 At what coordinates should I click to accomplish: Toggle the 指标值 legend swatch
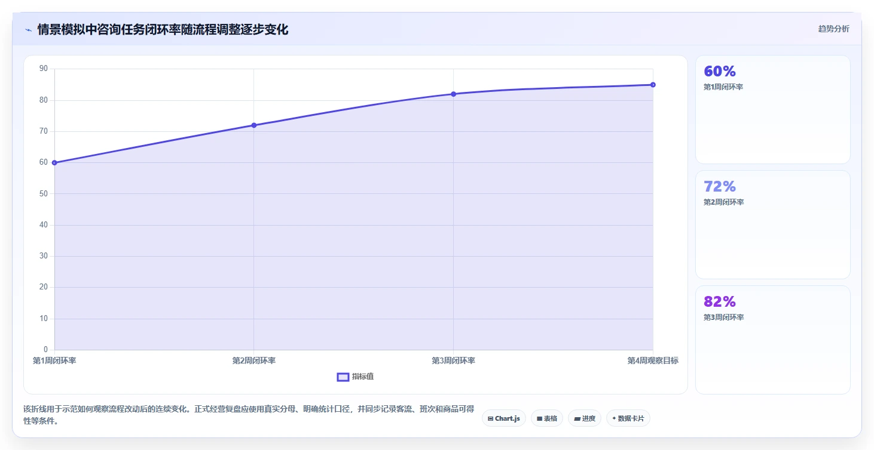point(343,377)
